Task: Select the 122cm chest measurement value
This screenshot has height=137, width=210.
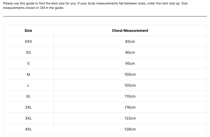Action: coord(130,118)
